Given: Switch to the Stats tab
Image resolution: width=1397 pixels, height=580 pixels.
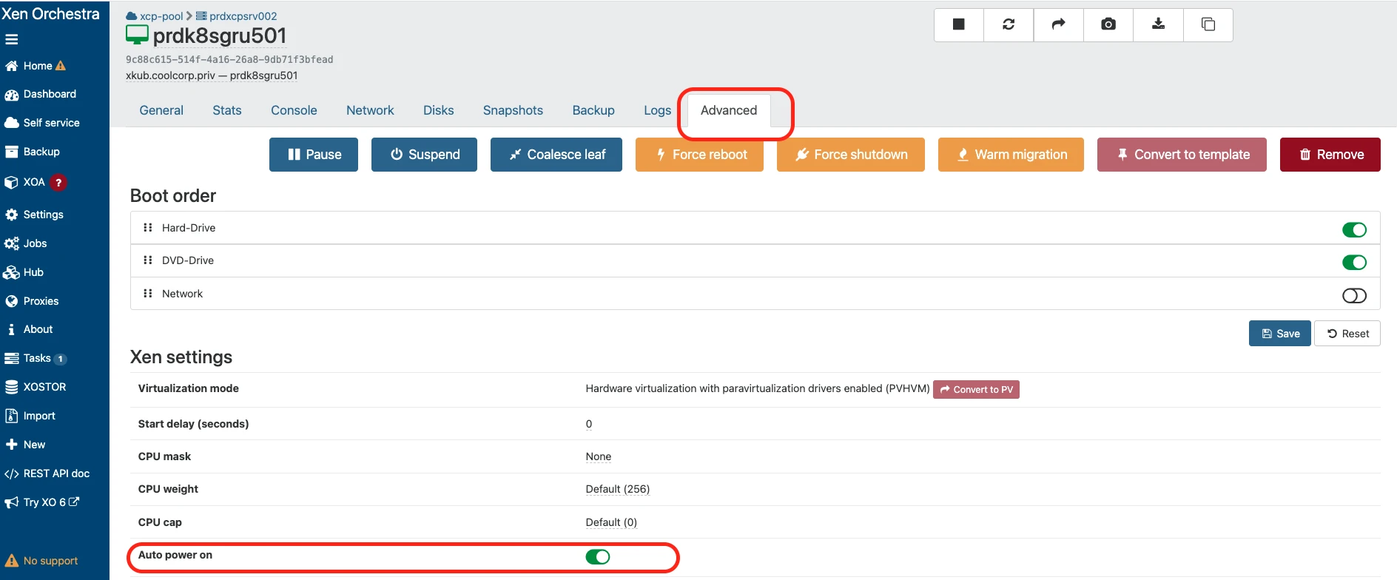Looking at the screenshot, I should pyautogui.click(x=227, y=110).
